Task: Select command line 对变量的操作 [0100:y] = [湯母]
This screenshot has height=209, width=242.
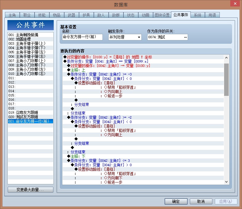Action: click(x=143, y=57)
